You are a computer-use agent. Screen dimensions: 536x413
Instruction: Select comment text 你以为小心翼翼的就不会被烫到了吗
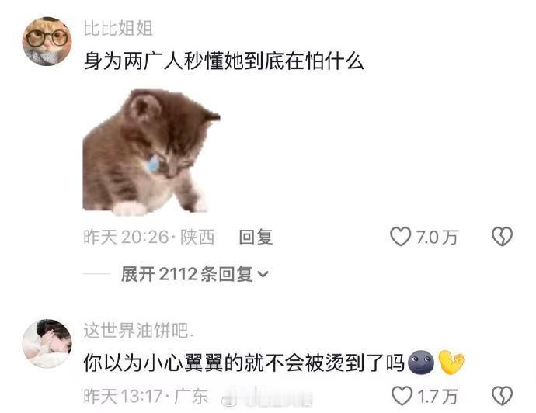[x=245, y=363]
